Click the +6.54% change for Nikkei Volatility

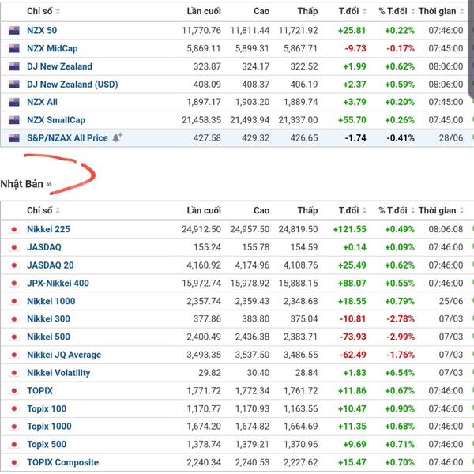point(400,373)
